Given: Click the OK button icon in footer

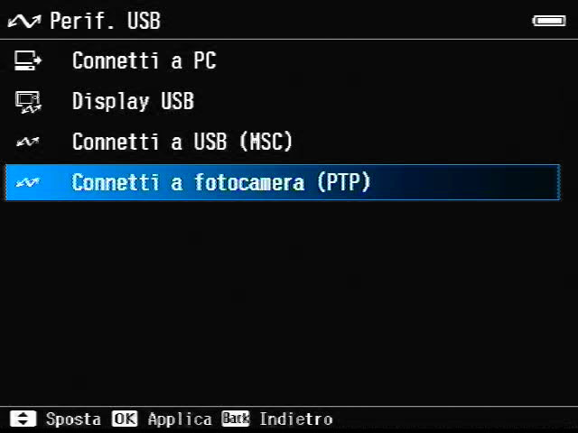Looking at the screenshot, I should click(125, 419).
